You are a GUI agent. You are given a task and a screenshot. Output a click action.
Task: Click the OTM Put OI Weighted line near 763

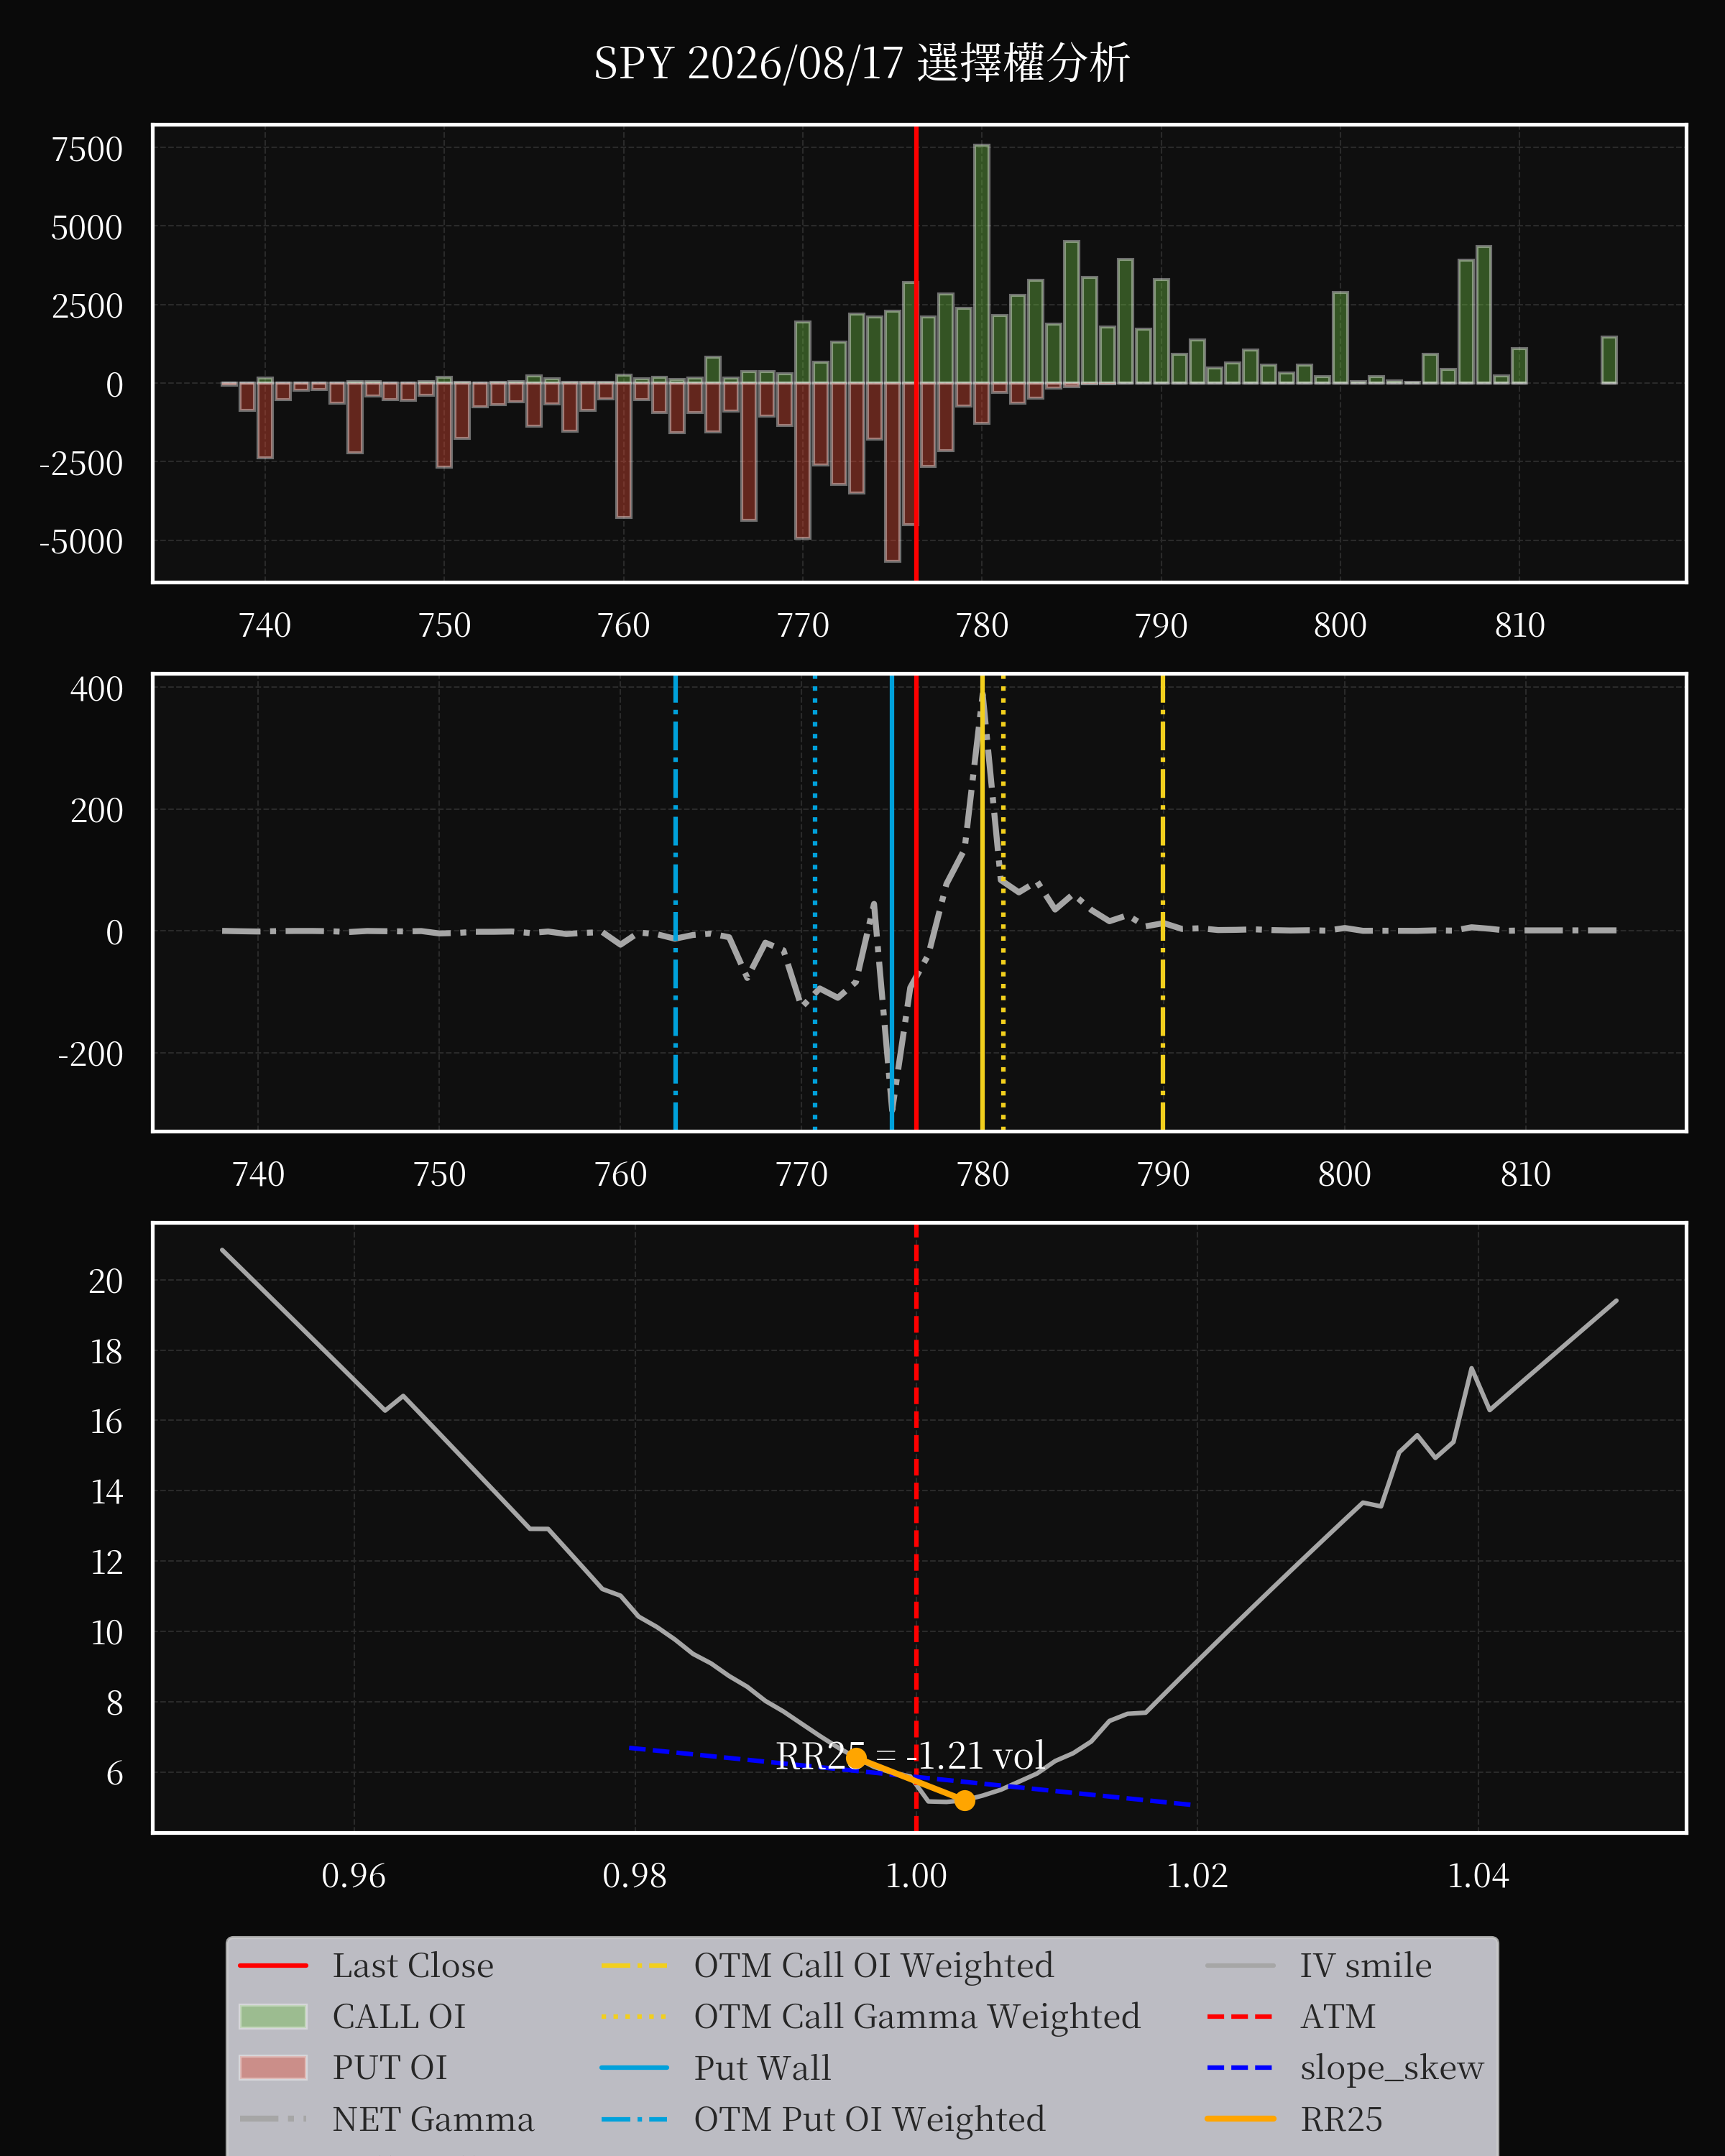point(675,902)
